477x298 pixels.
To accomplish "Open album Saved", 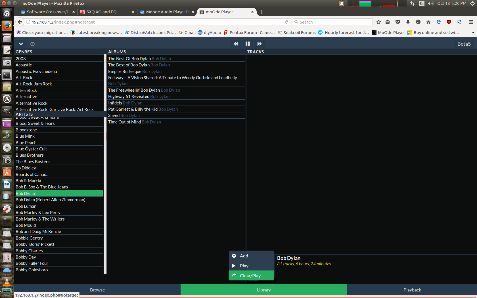I will click(x=176, y=115).
